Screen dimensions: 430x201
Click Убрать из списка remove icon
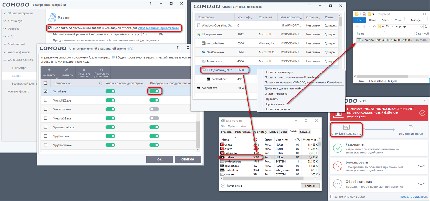pos(84,70)
